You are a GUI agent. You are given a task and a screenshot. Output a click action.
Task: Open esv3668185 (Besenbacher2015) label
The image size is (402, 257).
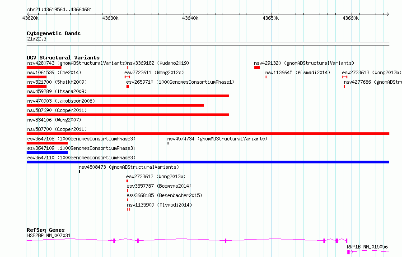[164, 195]
